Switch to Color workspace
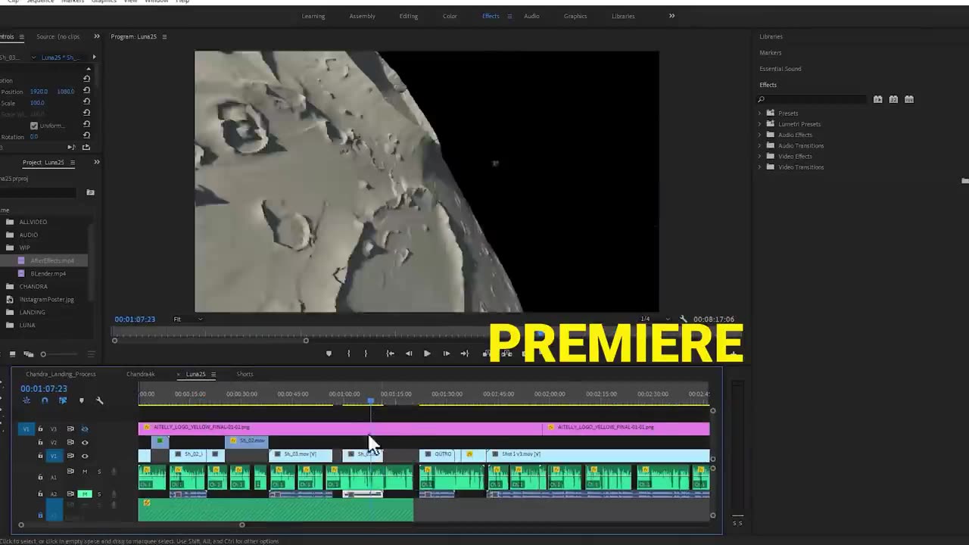This screenshot has height=545, width=969. (x=450, y=16)
